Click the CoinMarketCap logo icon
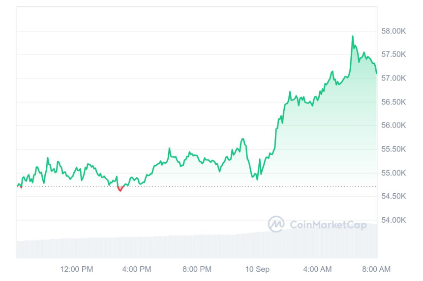The height and width of the screenshot is (281, 423). [276, 224]
